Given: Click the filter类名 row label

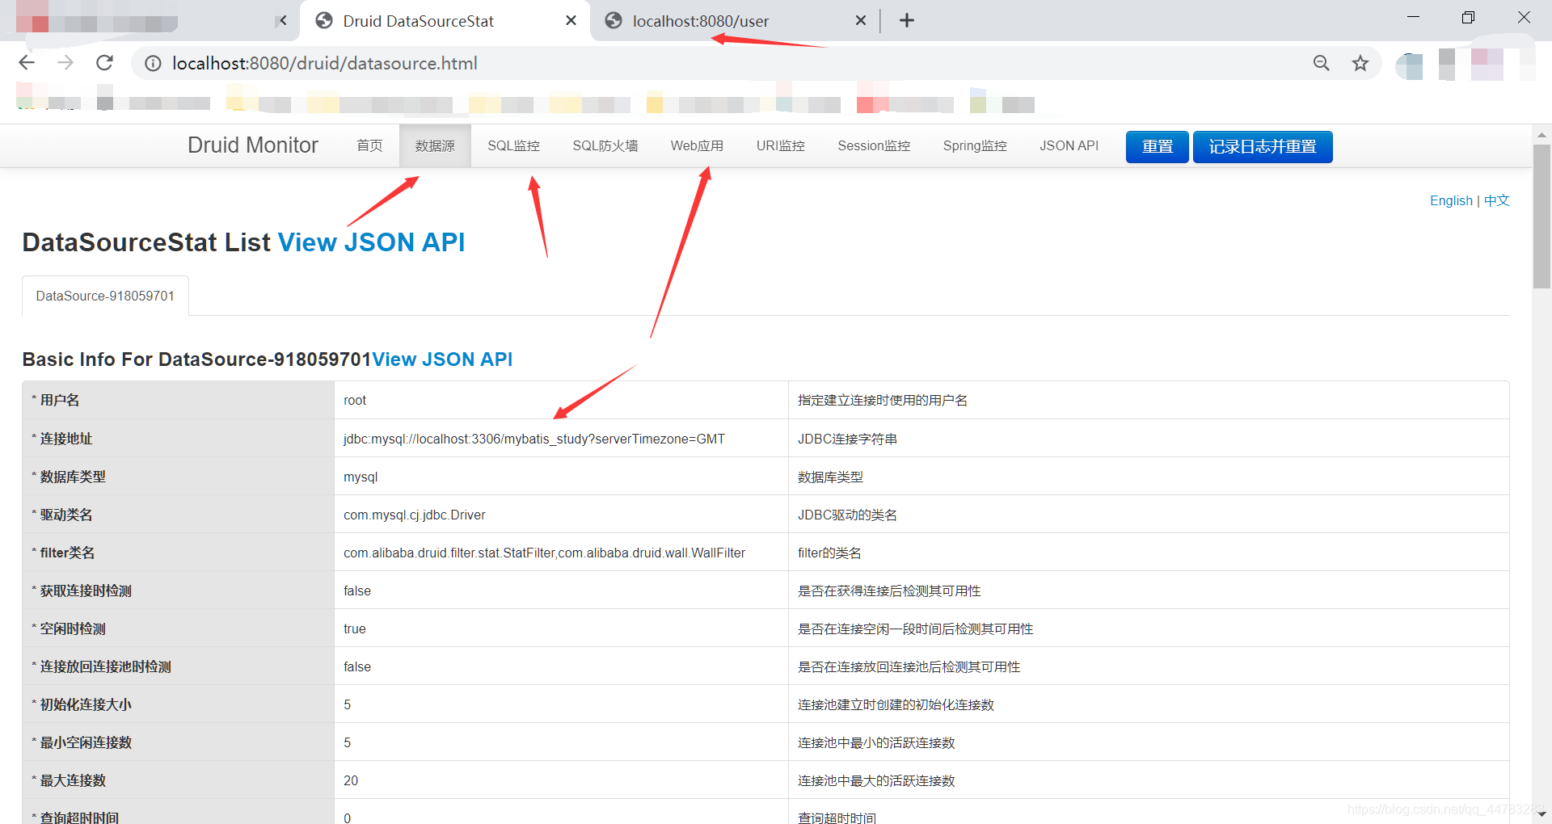Looking at the screenshot, I should click(x=67, y=553).
